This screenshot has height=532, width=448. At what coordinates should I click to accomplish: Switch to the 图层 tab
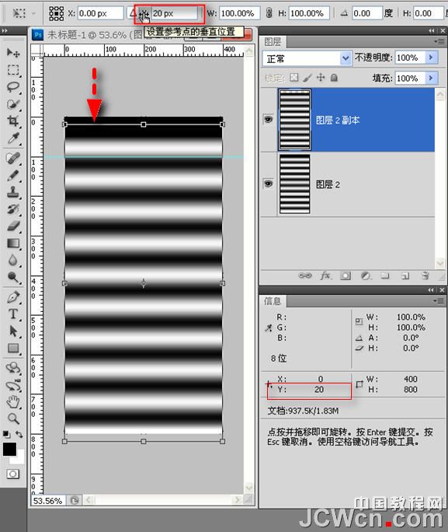[273, 42]
